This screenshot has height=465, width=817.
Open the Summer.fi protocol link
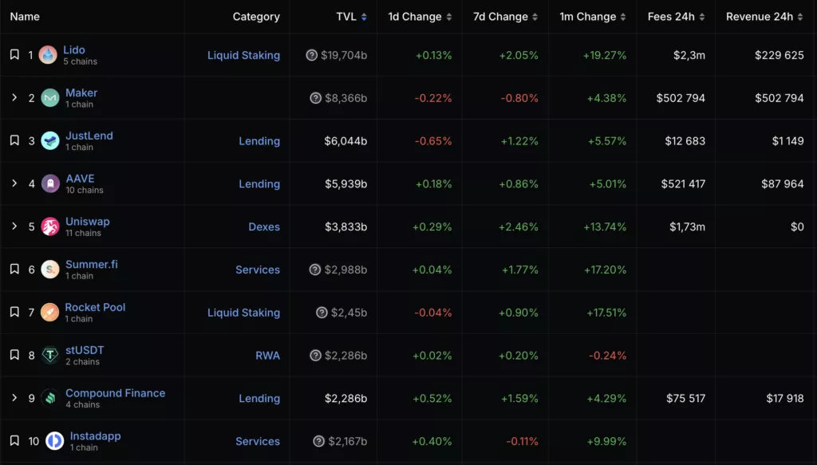pos(92,264)
